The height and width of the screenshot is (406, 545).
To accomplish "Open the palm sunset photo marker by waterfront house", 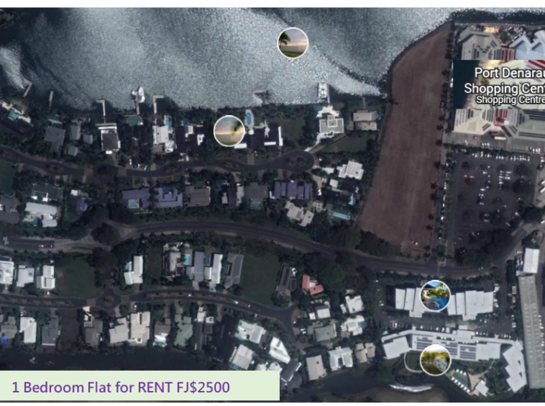I will (229, 131).
